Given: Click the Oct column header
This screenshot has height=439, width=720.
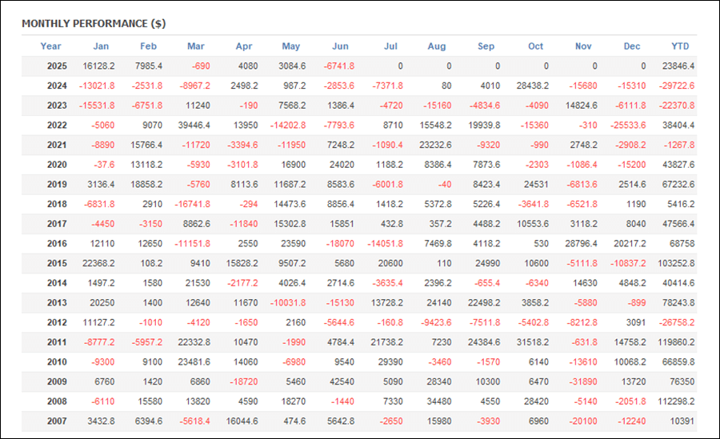Looking at the screenshot, I should pos(535,46).
